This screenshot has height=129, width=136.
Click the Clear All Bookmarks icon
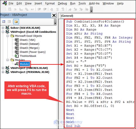tap(87, 9)
